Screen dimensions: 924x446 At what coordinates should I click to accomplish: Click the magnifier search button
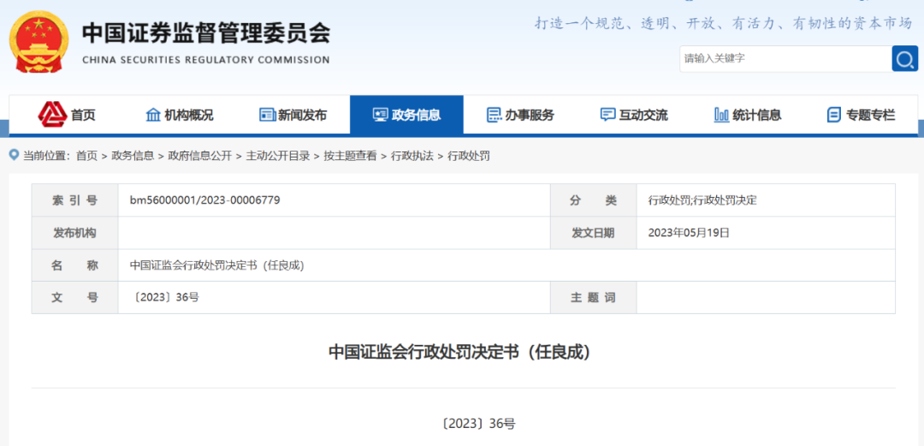[x=904, y=58]
